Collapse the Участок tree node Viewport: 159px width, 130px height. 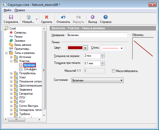(x=11, y=61)
